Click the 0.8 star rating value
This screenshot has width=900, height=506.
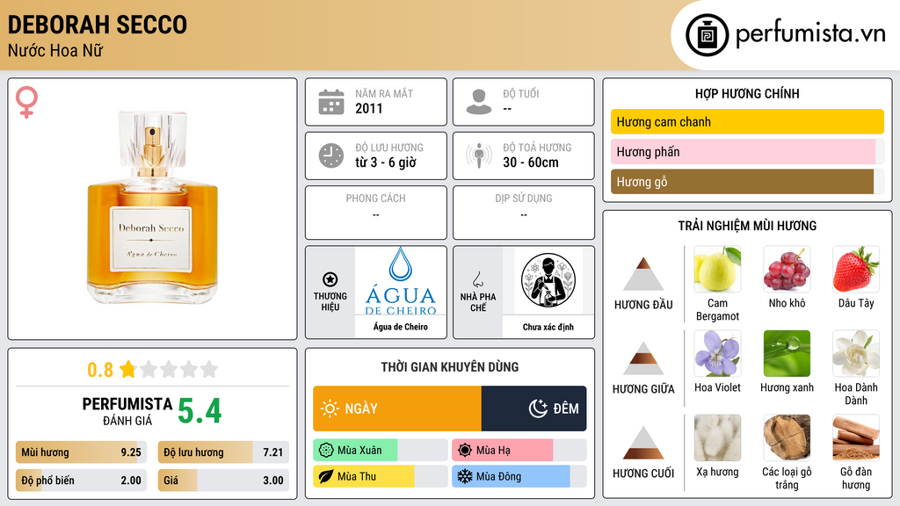click(100, 370)
